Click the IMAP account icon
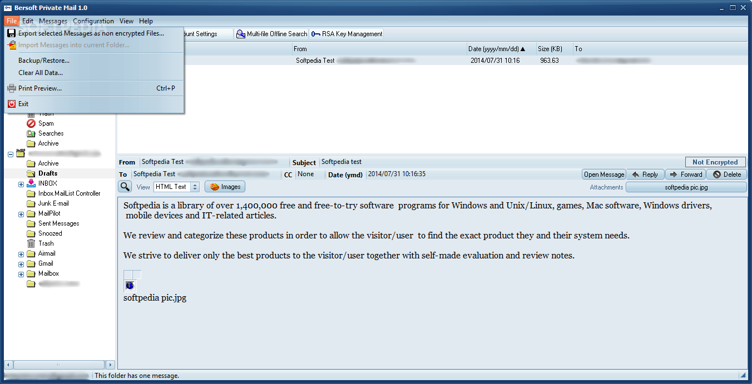 click(x=21, y=153)
